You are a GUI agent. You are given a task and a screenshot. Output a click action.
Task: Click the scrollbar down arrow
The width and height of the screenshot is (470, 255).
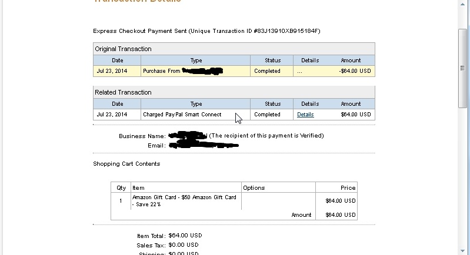(x=462, y=250)
